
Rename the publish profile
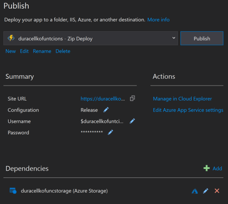click(x=42, y=51)
